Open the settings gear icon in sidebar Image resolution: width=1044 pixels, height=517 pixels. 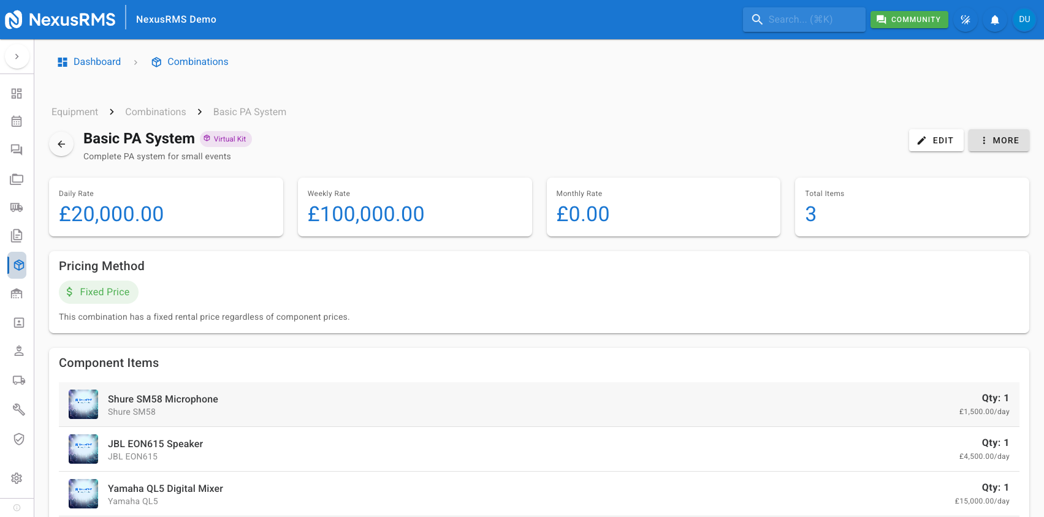(x=17, y=478)
